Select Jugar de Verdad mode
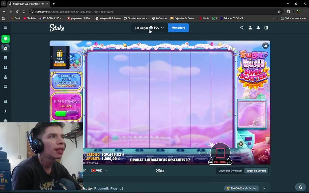 256,170
